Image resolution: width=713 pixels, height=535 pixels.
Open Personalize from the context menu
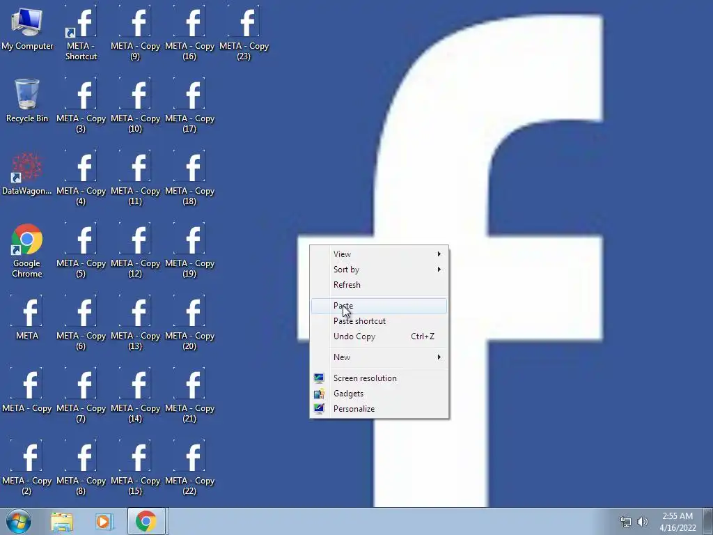[x=379, y=409]
